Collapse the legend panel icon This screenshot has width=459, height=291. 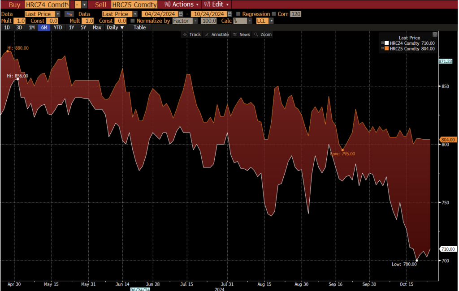(434, 34)
